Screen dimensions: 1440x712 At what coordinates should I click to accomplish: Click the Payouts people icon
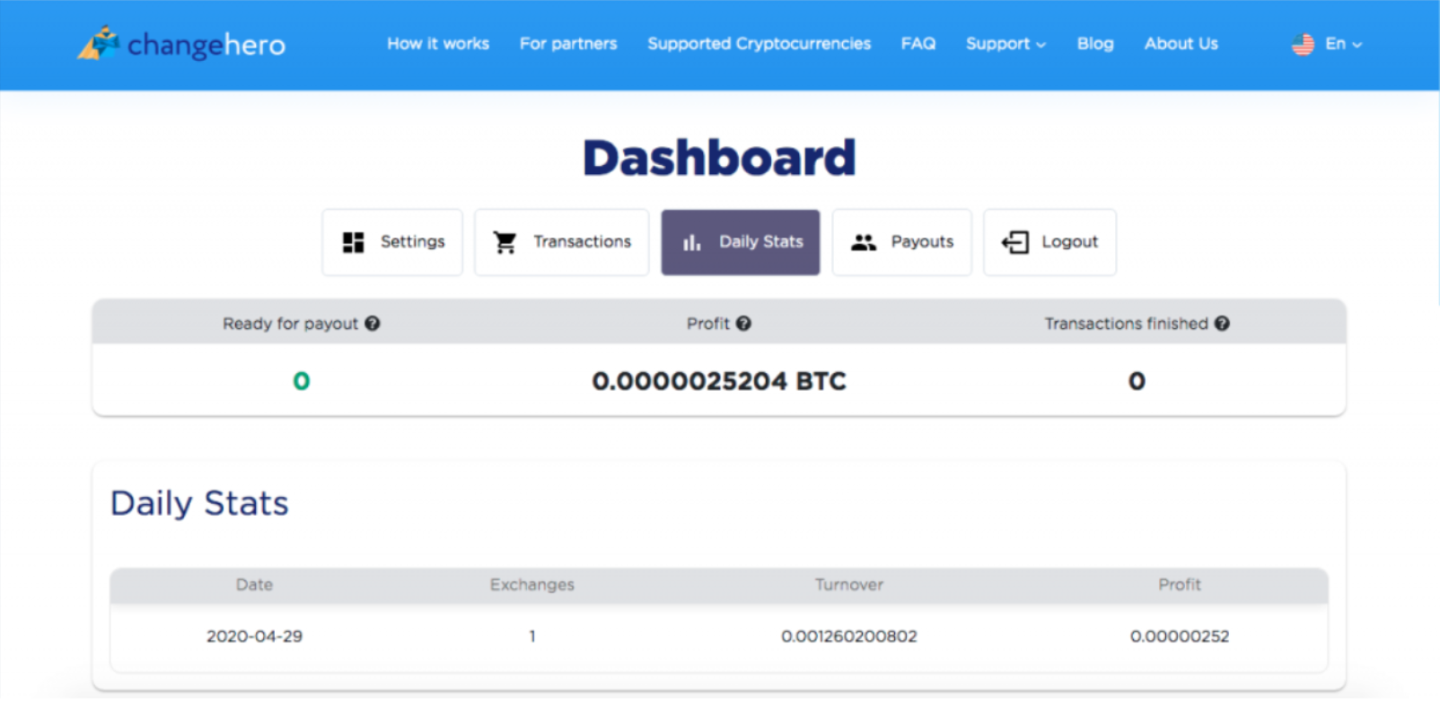pos(864,242)
